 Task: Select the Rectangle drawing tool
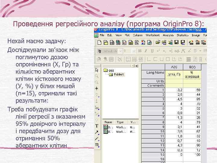(x=97, y=145)
